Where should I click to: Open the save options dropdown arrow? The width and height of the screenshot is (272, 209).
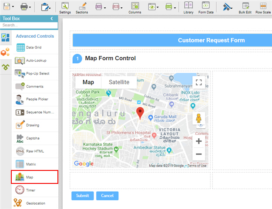[13, 7]
